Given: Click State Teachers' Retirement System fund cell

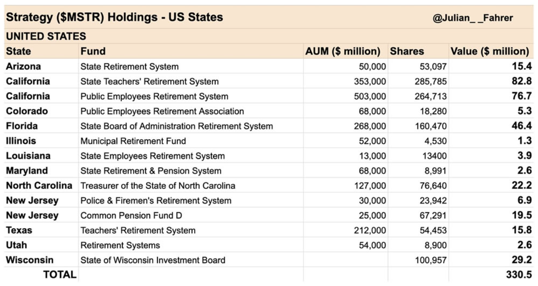Looking at the screenshot, I should point(149,82).
